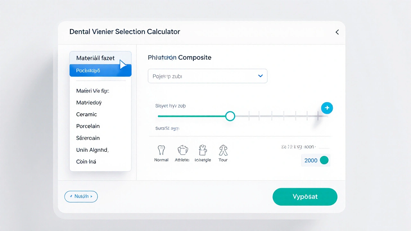Click the teal slider handle
Image resolution: width=411 pixels, height=231 pixels.
click(230, 116)
